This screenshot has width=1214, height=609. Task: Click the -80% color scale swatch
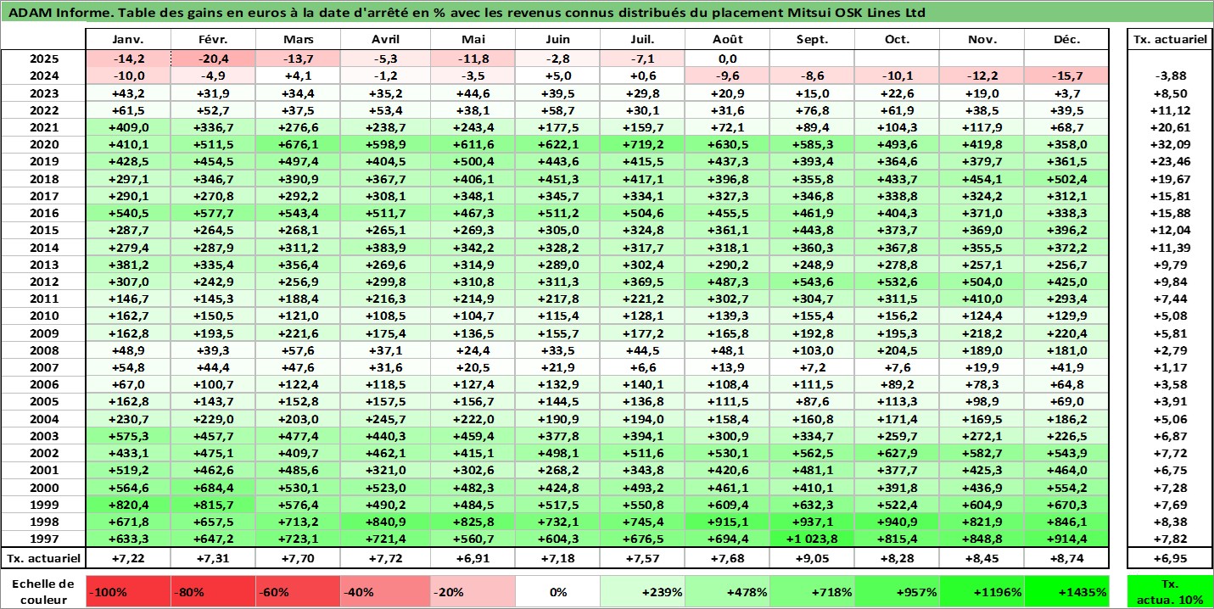[214, 591]
